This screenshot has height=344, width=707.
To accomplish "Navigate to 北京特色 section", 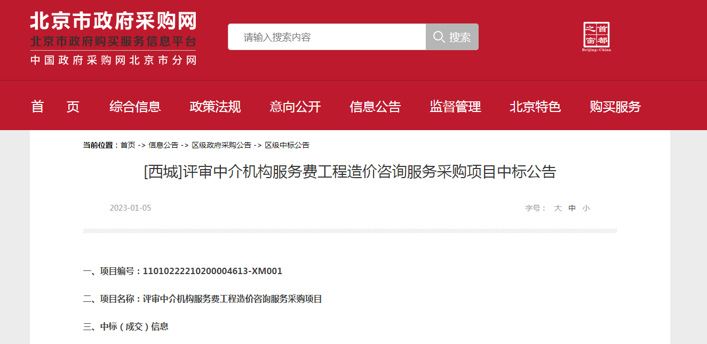I will 535,107.
